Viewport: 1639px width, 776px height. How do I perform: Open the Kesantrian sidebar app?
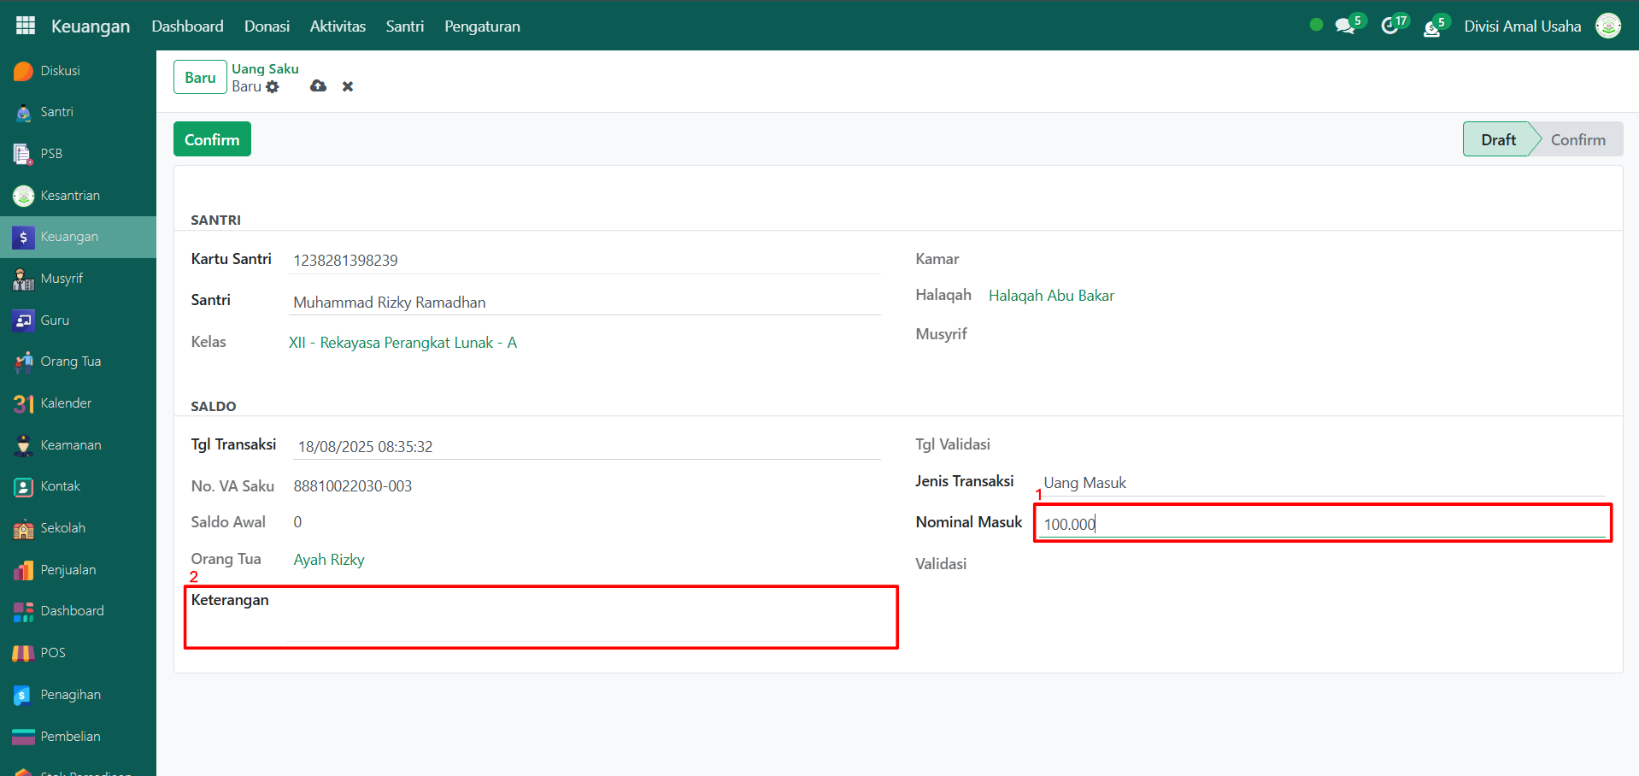[69, 196]
